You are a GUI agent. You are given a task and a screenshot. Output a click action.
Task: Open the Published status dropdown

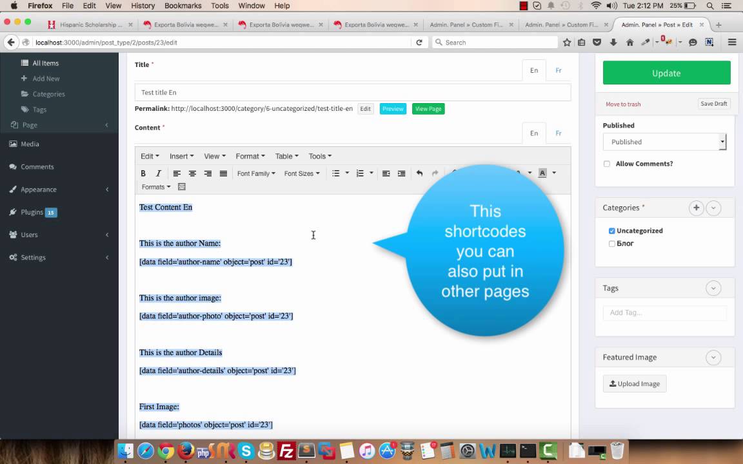pyautogui.click(x=664, y=142)
